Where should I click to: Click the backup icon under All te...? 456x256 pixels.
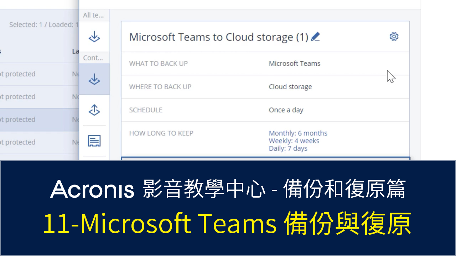94,37
